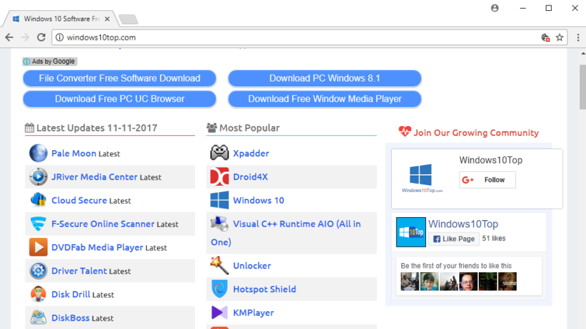This screenshot has width=586, height=329.
Task: Click the DiskBoss icon
Action: tap(38, 318)
